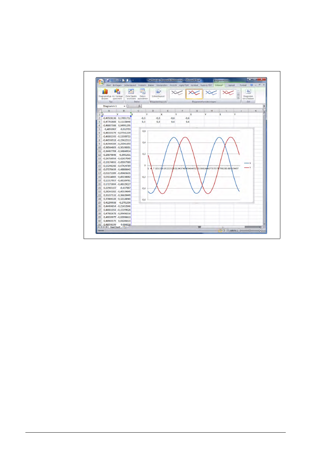
Task: Click Diagramm verschieben icon
Action: (x=248, y=92)
